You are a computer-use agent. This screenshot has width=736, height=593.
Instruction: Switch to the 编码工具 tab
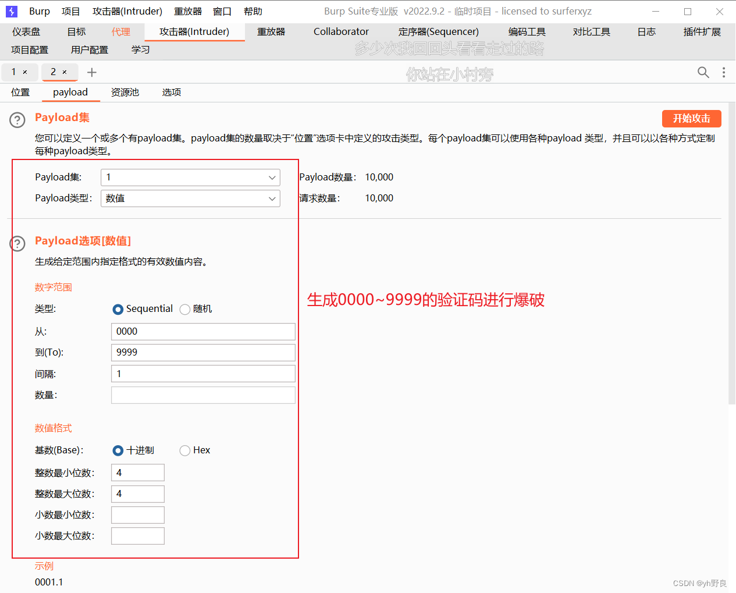[x=527, y=32]
